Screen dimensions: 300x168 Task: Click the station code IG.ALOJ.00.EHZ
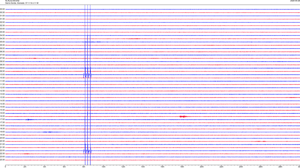coord(12,1)
